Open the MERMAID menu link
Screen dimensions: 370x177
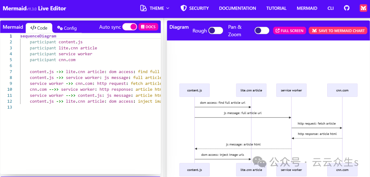click(307, 8)
